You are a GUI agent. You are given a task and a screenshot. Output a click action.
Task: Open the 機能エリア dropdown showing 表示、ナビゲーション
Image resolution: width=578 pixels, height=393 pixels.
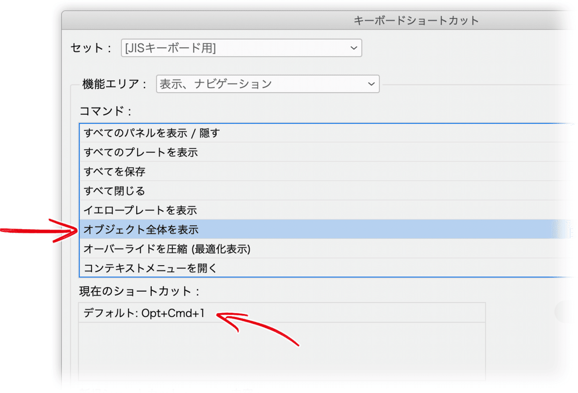[267, 84]
